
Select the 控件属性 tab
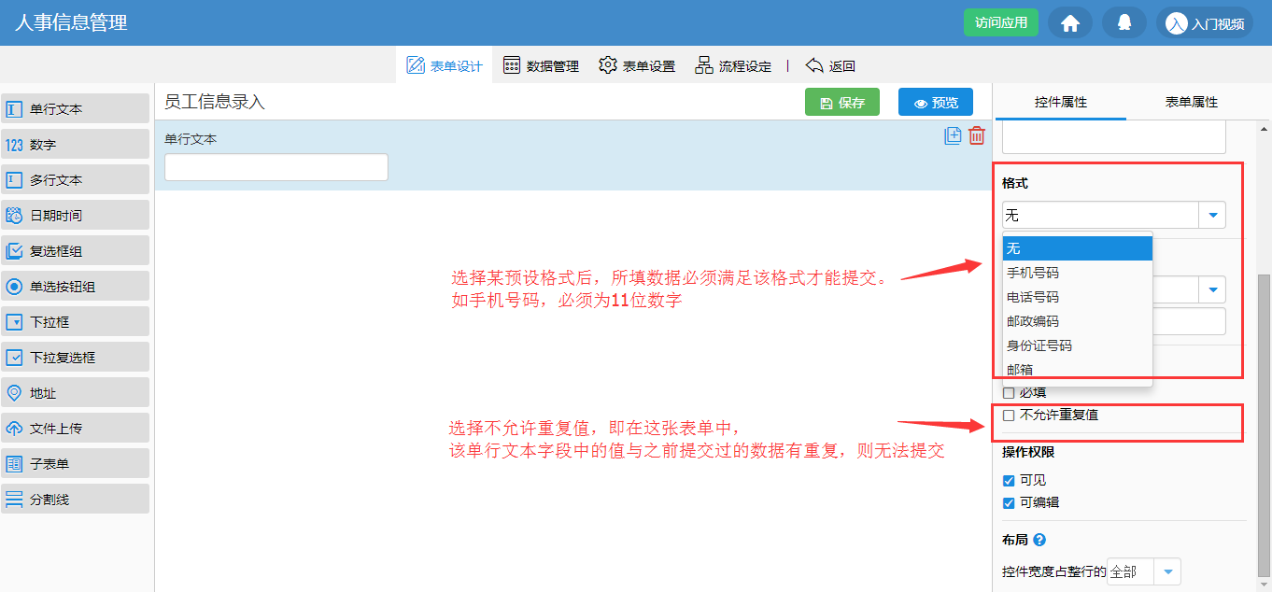(x=1061, y=102)
